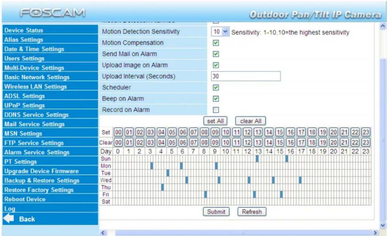Viewport: 388px width, 236px height.
Task: Click the 'Sun' row label in the scheduler
Action: pyautogui.click(x=105, y=159)
